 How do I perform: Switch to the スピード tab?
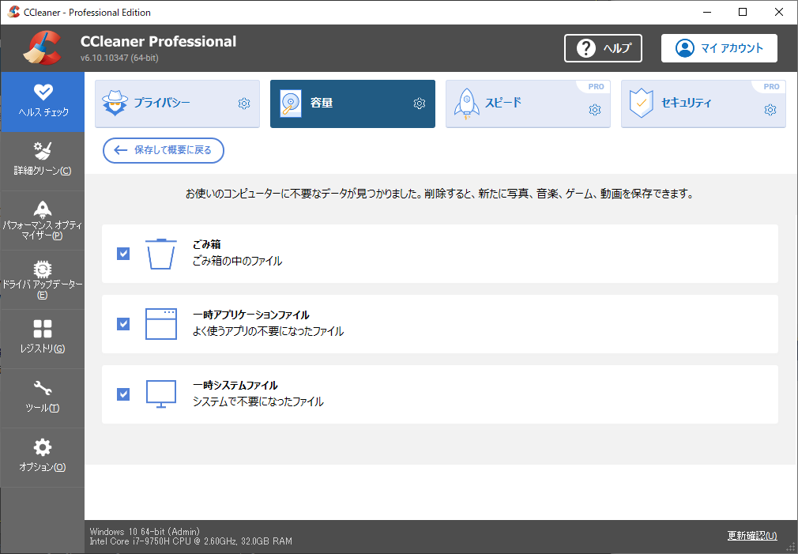tap(528, 104)
